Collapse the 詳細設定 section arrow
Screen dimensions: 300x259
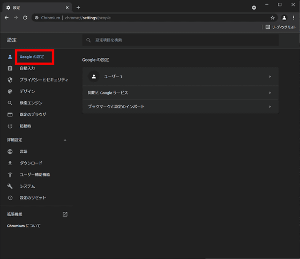(x=65, y=140)
